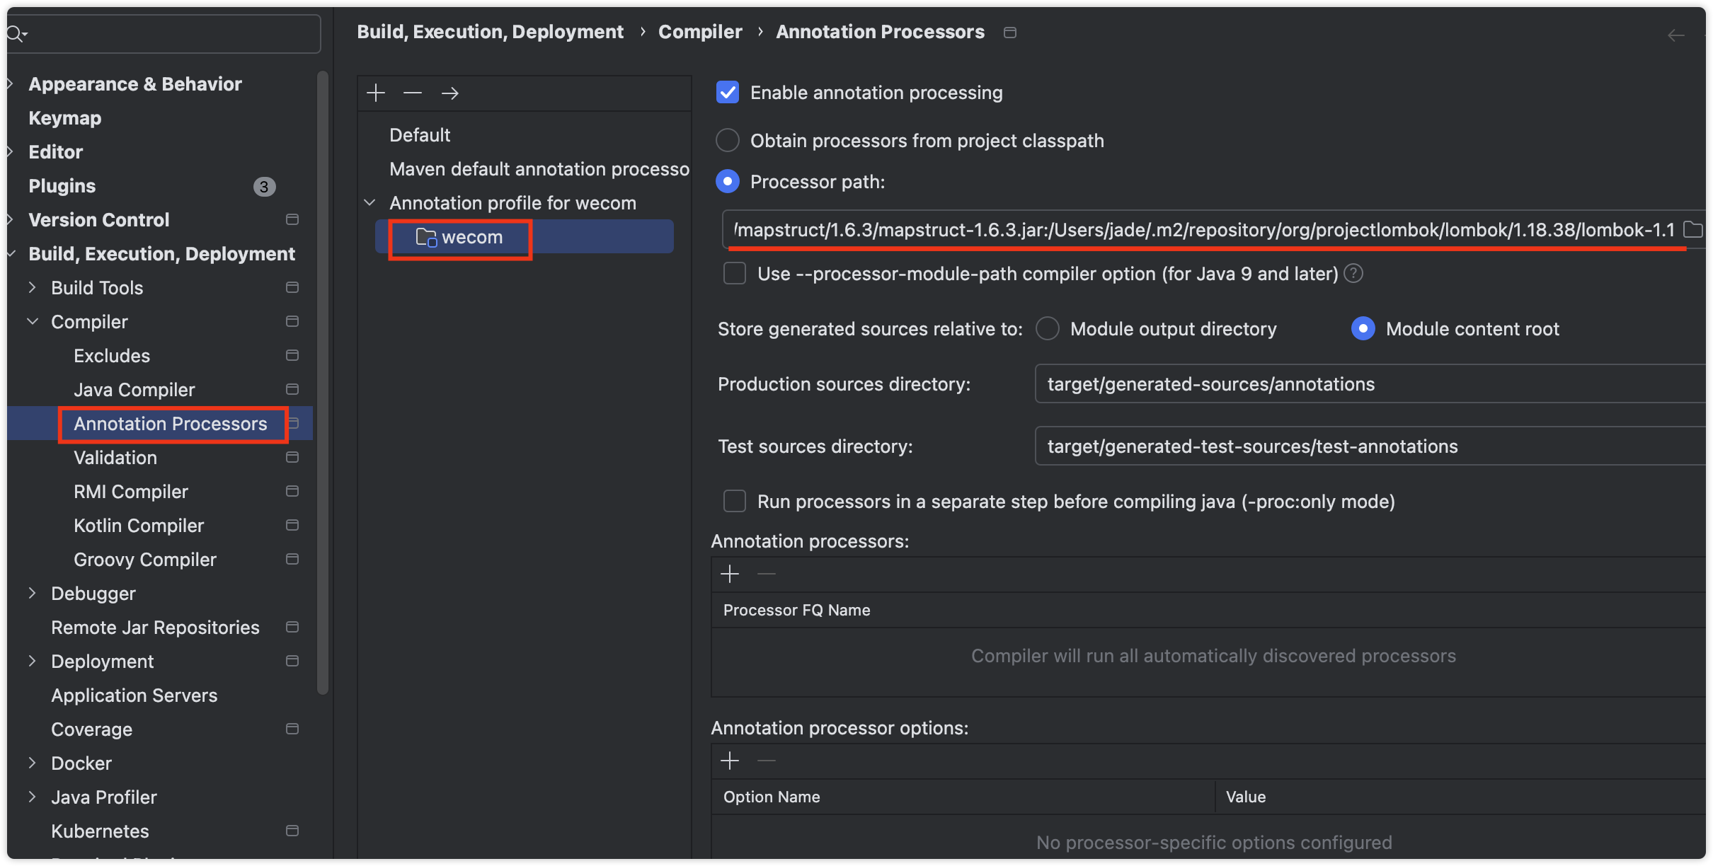
Task: Click project-level icon beside Annotation Processors breadcrumb
Action: tap(1010, 33)
